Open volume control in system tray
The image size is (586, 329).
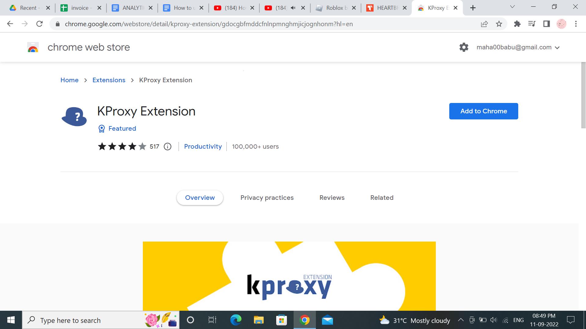[494, 320]
